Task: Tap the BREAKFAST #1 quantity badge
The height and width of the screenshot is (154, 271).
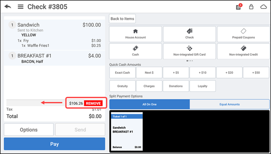Action: click(12, 56)
